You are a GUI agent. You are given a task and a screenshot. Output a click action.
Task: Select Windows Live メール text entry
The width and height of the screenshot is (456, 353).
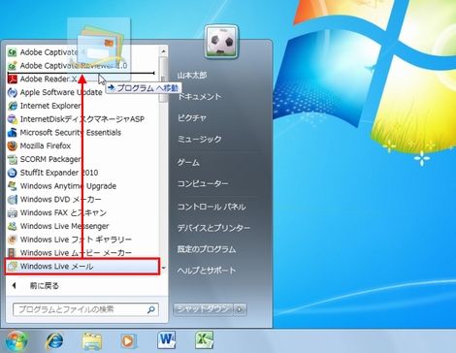tap(56, 267)
